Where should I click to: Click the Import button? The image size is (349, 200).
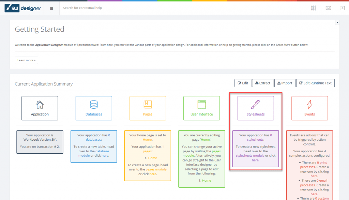tap(284, 83)
